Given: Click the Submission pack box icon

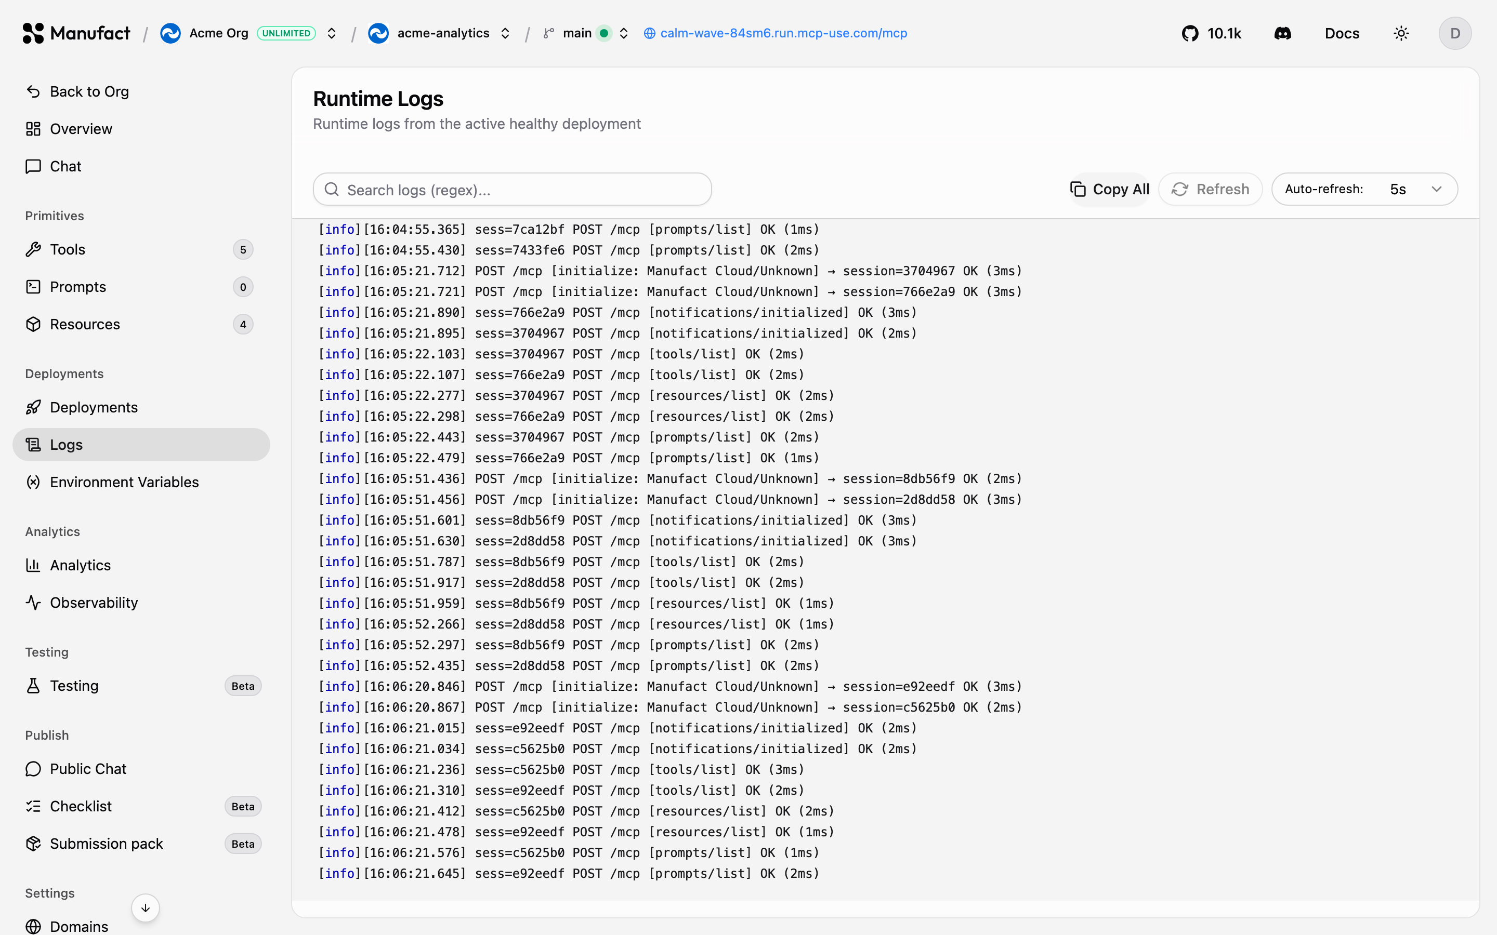Looking at the screenshot, I should click(33, 844).
